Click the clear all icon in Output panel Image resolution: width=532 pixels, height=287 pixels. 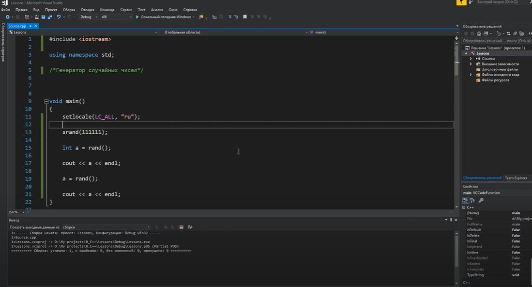click(x=182, y=227)
